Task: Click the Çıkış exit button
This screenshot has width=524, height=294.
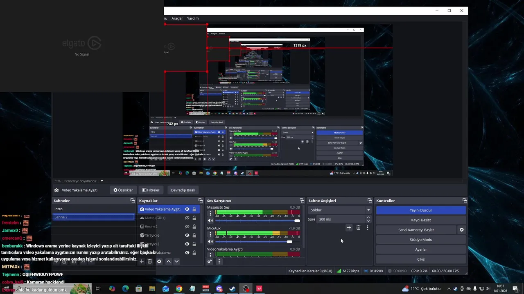Action: [421, 259]
